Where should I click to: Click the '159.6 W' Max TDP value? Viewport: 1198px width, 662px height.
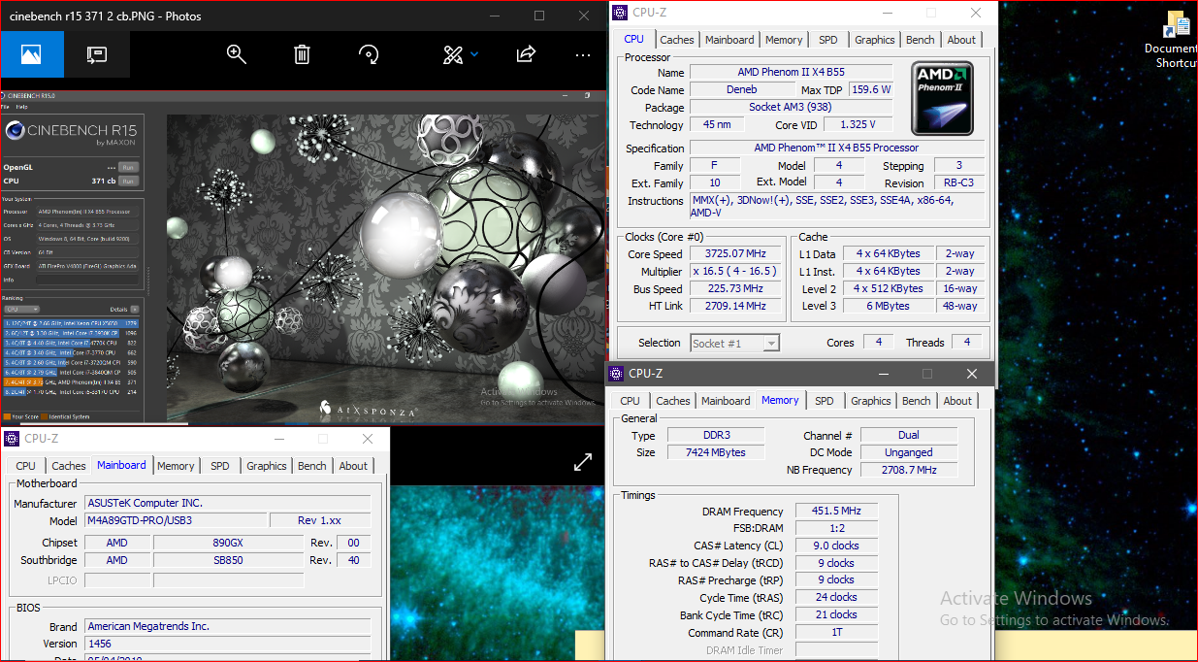tap(870, 89)
